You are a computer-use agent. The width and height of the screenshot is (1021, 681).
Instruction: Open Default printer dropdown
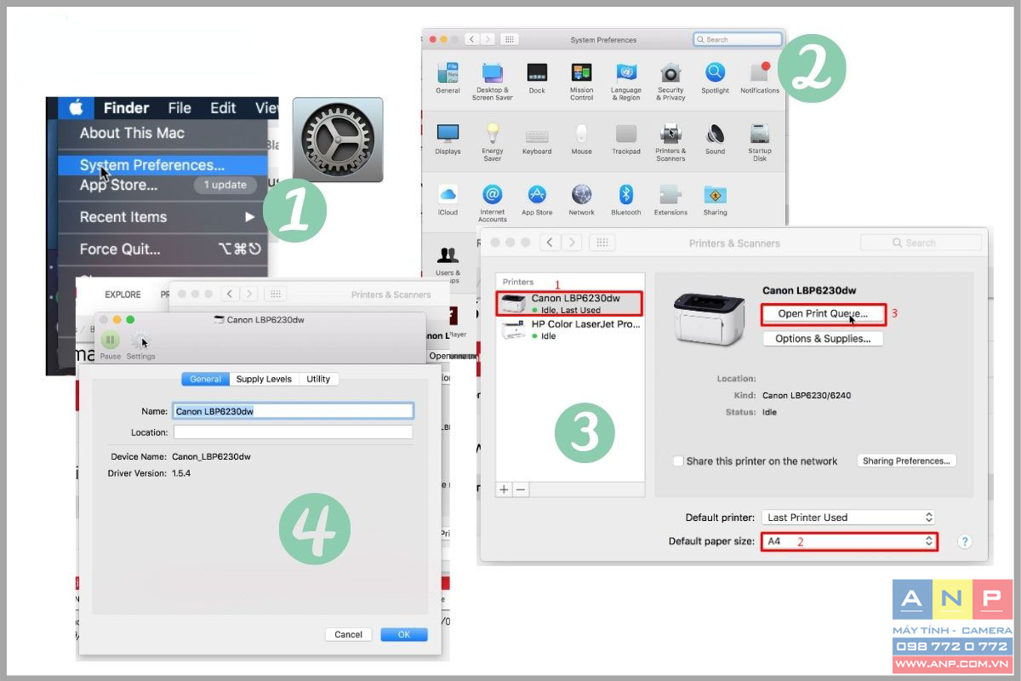click(848, 517)
